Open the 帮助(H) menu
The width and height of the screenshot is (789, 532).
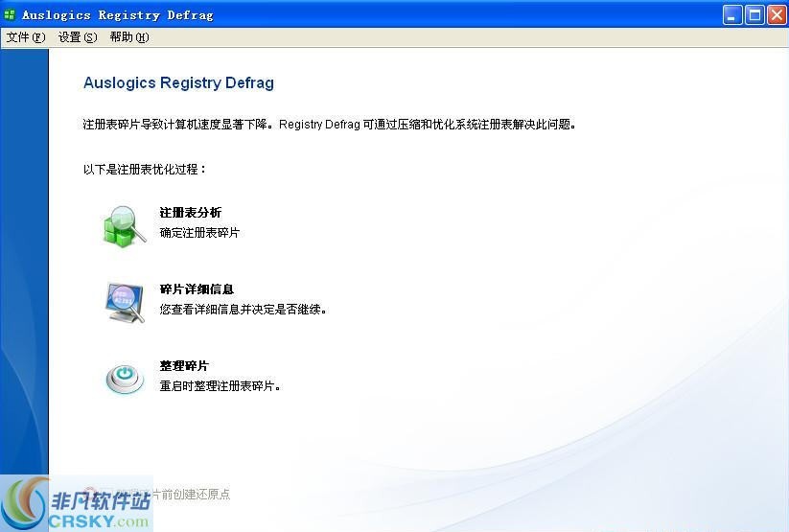pyautogui.click(x=129, y=37)
